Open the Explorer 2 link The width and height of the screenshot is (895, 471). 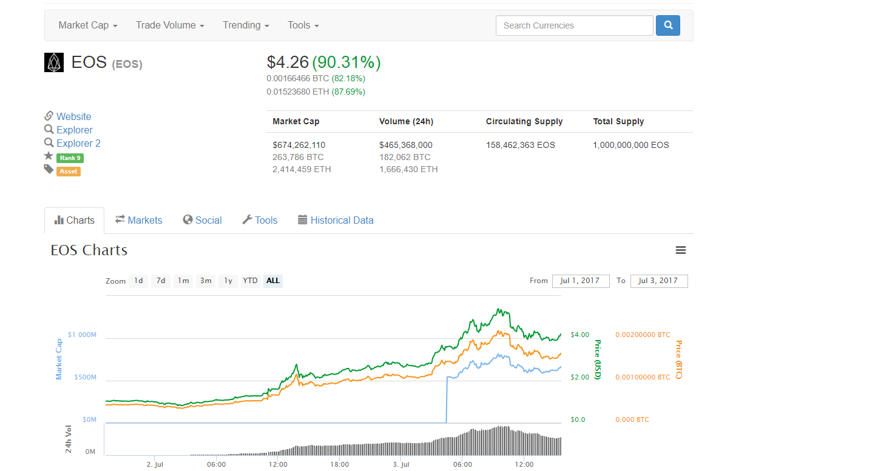(x=79, y=143)
